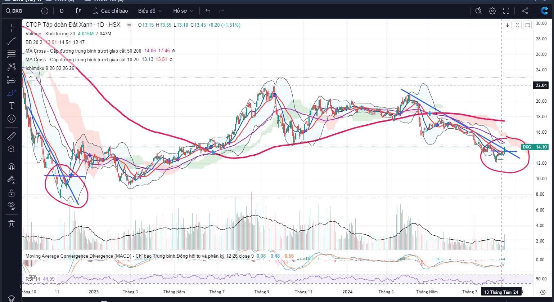This screenshot has height=302, width=554.
Task: Select MA Cross 10 20 indicator legend
Action: point(82,59)
